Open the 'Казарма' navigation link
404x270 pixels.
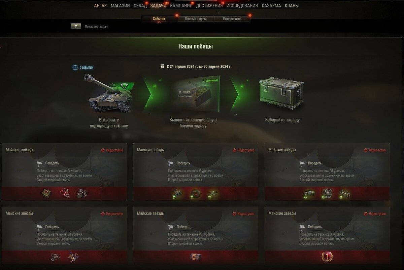271,6
